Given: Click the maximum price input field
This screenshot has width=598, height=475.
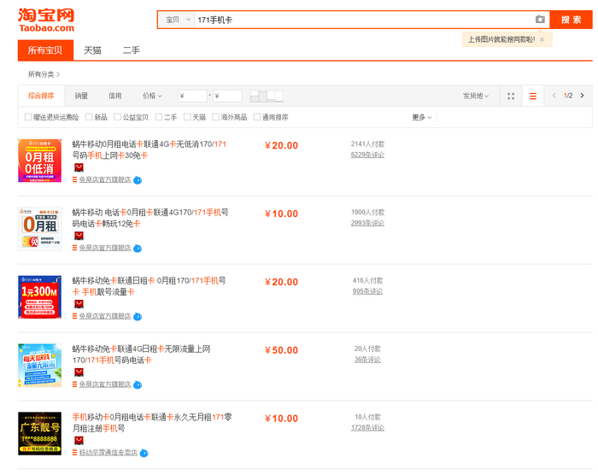Looking at the screenshot, I should click(227, 96).
